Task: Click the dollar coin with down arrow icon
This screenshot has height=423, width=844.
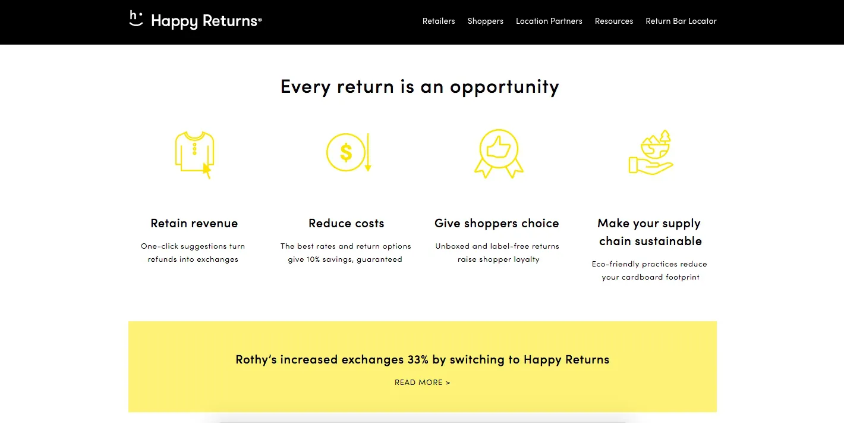Action: click(348, 152)
